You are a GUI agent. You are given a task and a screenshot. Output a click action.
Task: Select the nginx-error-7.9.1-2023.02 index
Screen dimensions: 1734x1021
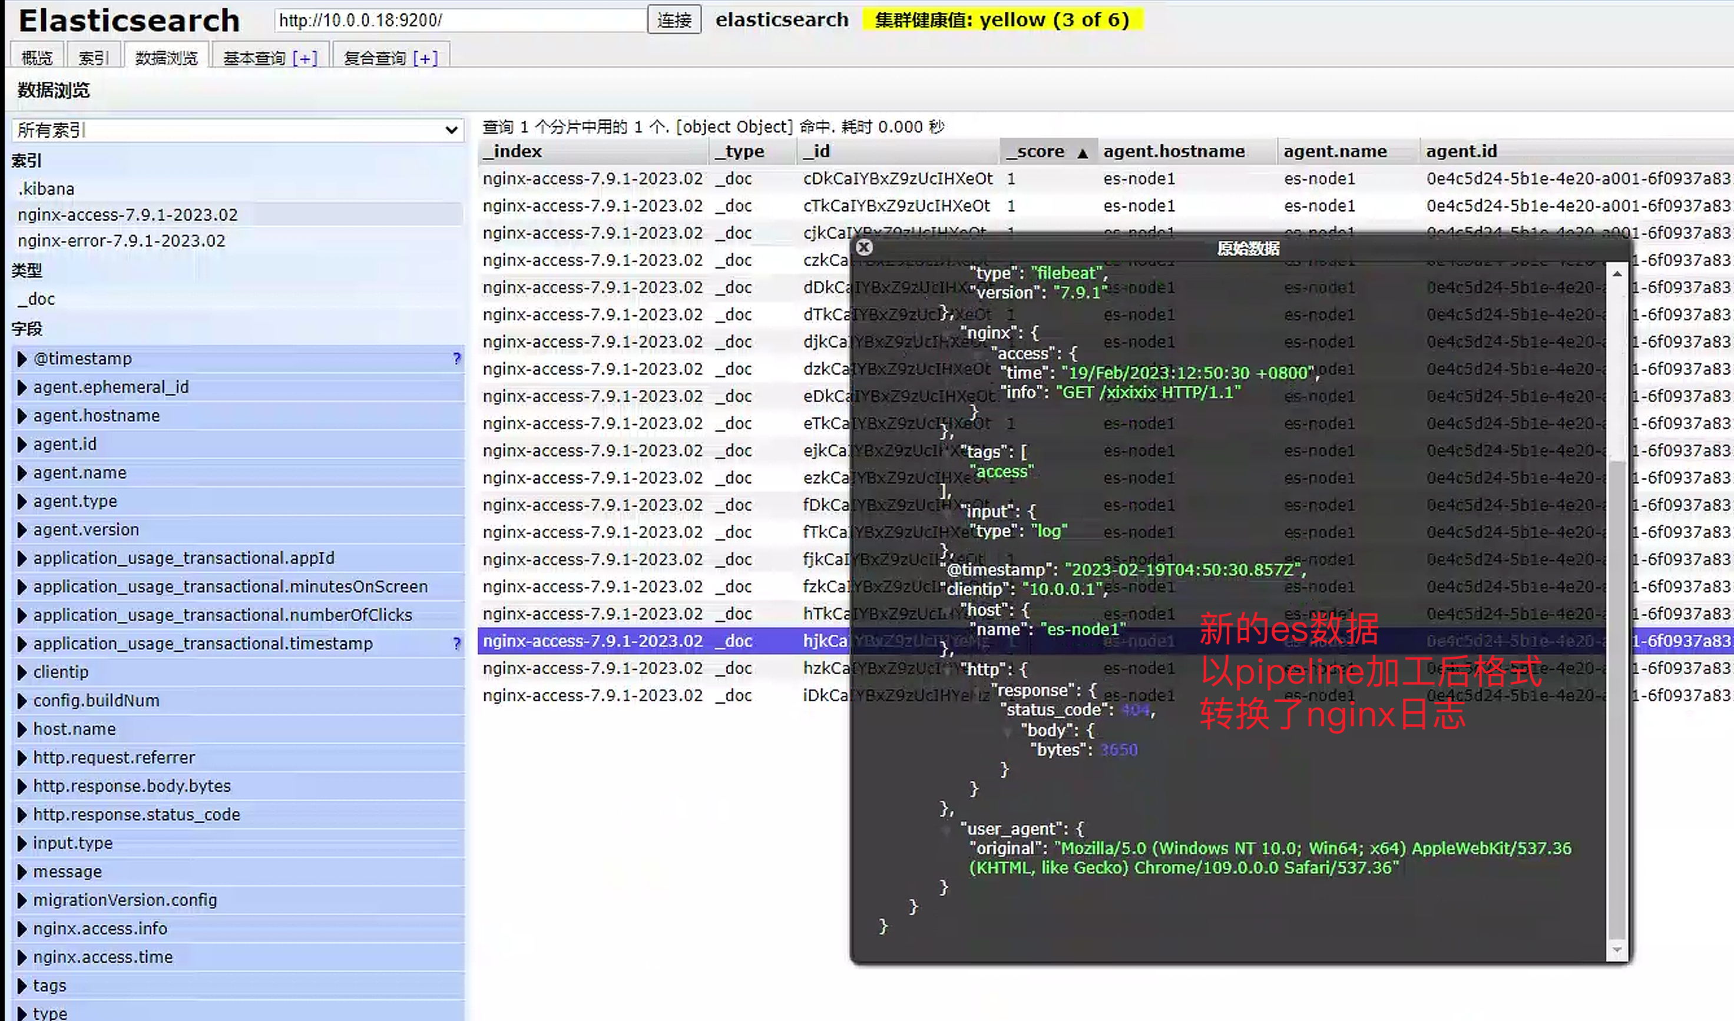point(122,241)
